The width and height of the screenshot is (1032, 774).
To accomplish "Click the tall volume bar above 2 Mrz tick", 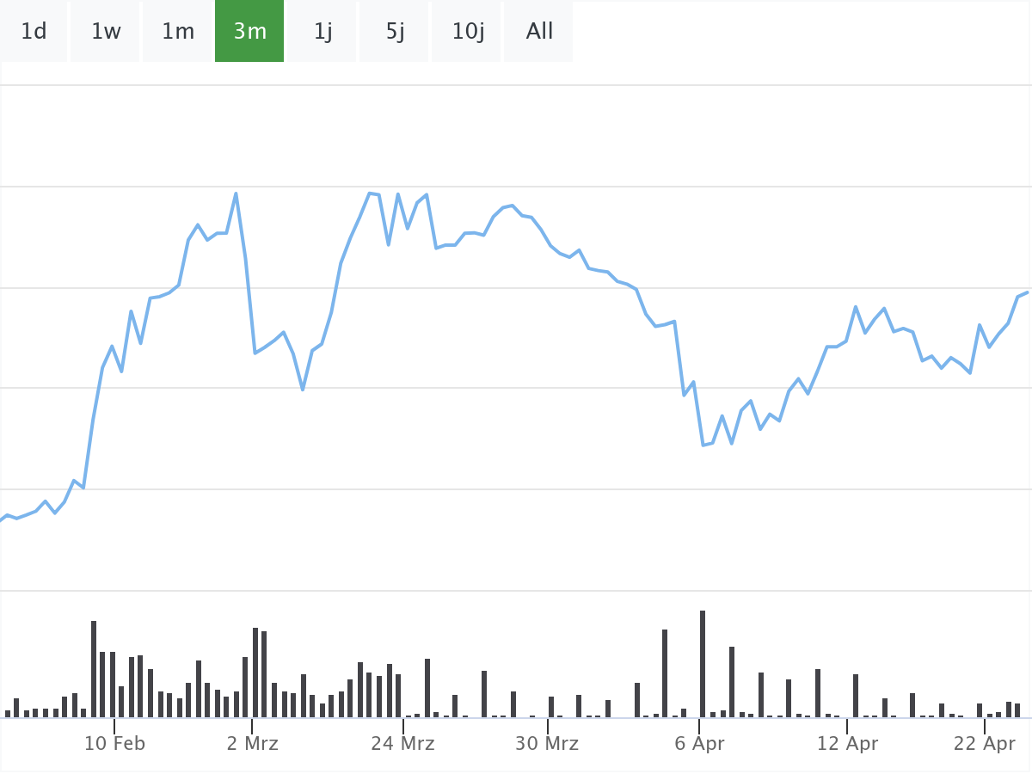I will coord(255,672).
